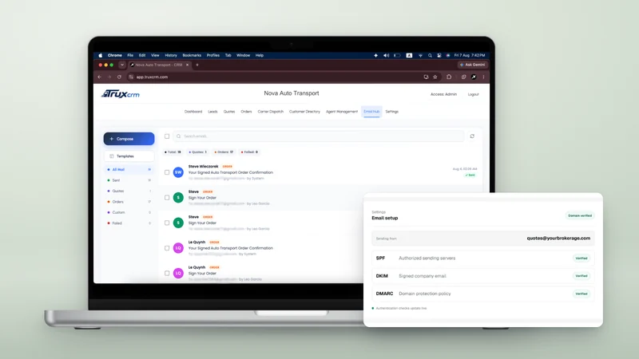This screenshot has height=359, width=639.
Task: Compose a new email
Action: [129, 139]
